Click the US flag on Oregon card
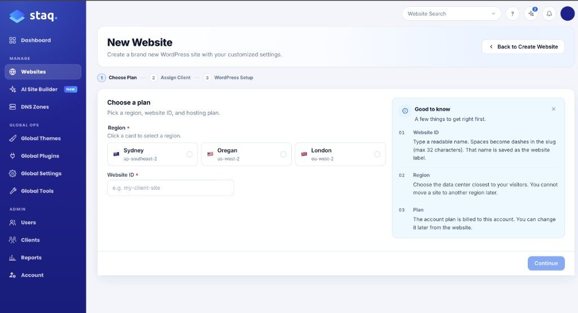Image resolution: width=578 pixels, height=313 pixels. (x=210, y=154)
